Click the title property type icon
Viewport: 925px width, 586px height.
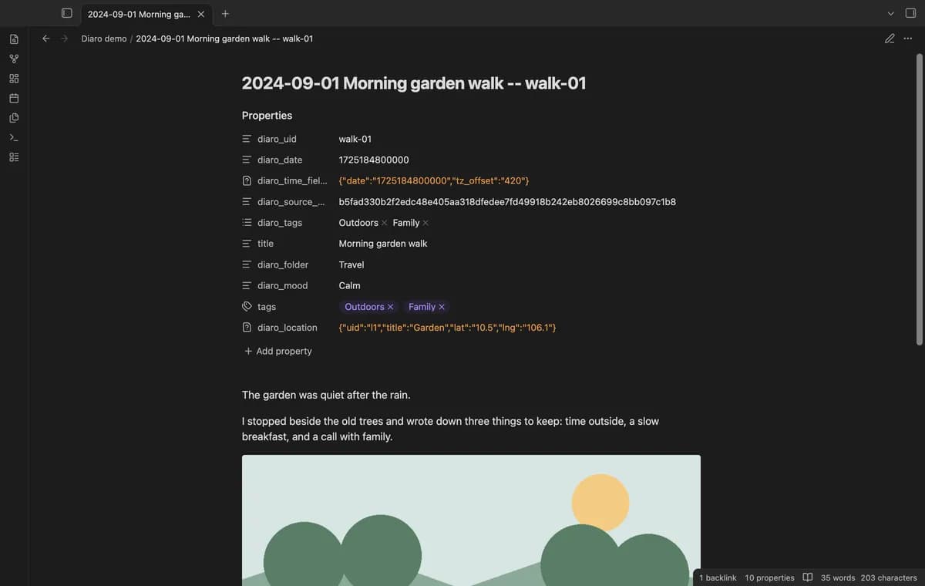[247, 244]
